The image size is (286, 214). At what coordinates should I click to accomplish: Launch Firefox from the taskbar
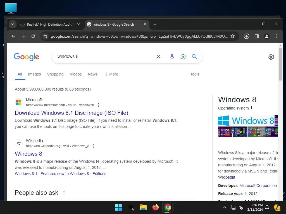155,207
